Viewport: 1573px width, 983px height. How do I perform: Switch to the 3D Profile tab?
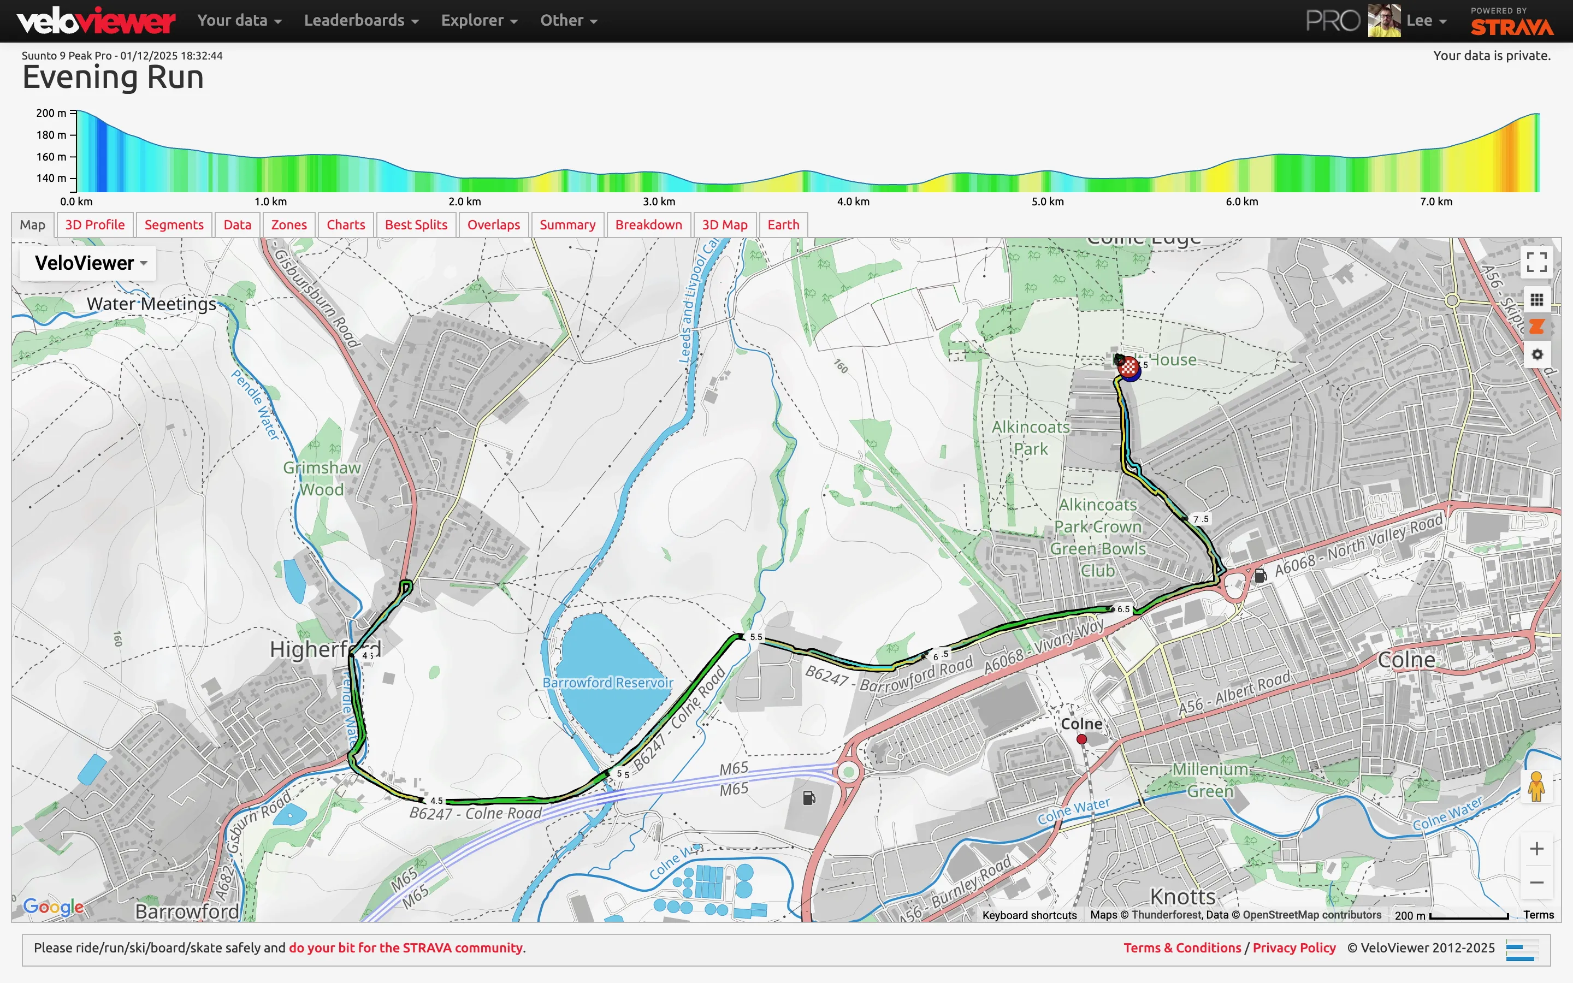pyautogui.click(x=94, y=224)
